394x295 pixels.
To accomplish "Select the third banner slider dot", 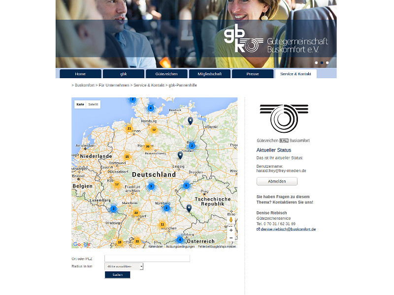I will tap(327, 63).
